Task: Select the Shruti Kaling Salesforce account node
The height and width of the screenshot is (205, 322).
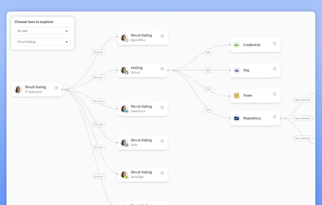Action: [143, 109]
